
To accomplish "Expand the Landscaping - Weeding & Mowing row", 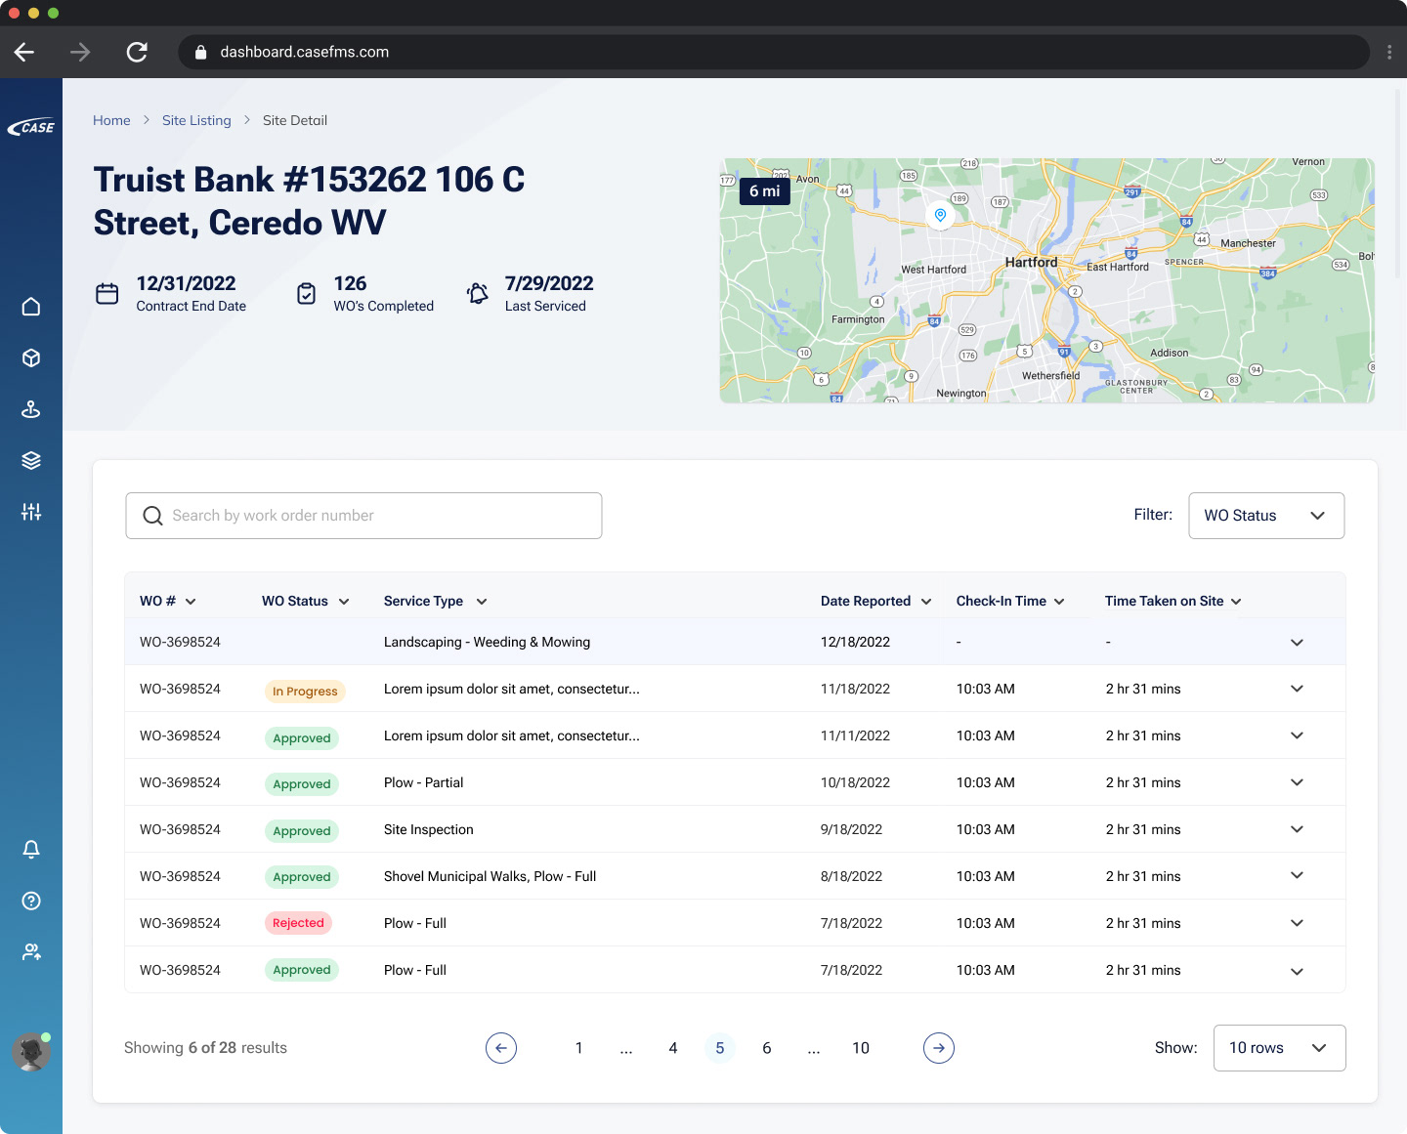I will pos(1297,642).
